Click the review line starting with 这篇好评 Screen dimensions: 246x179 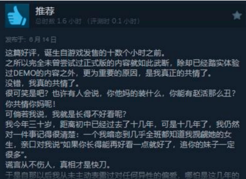[x=85, y=53]
